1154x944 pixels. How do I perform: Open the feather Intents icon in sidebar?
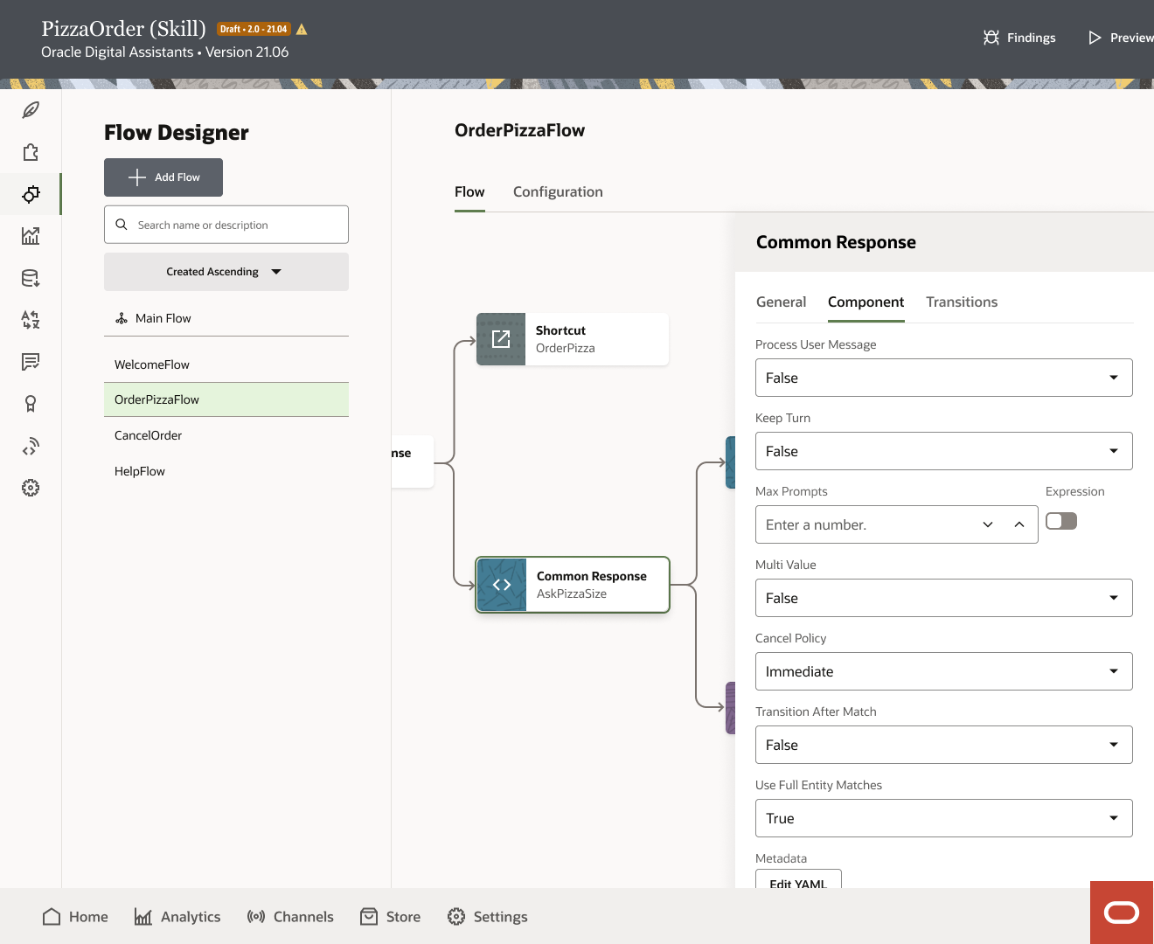[x=31, y=110]
